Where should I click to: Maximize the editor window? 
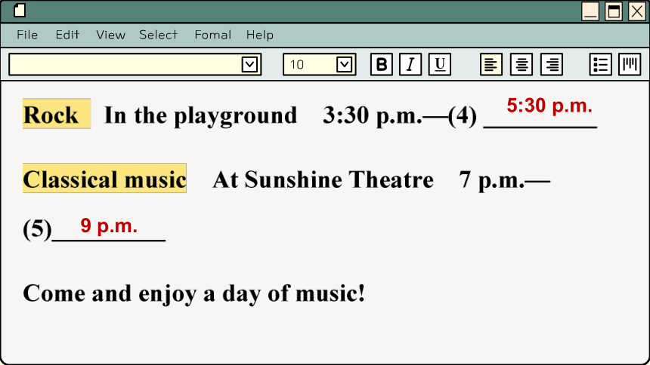pos(614,11)
